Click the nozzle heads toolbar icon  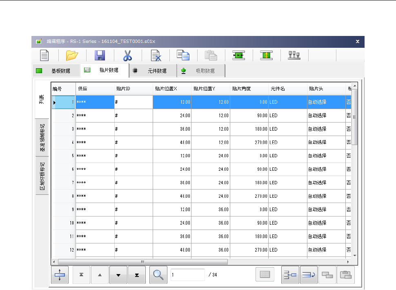pos(294,56)
